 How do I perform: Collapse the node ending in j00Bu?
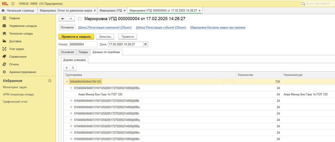pyautogui.click(x=71, y=88)
